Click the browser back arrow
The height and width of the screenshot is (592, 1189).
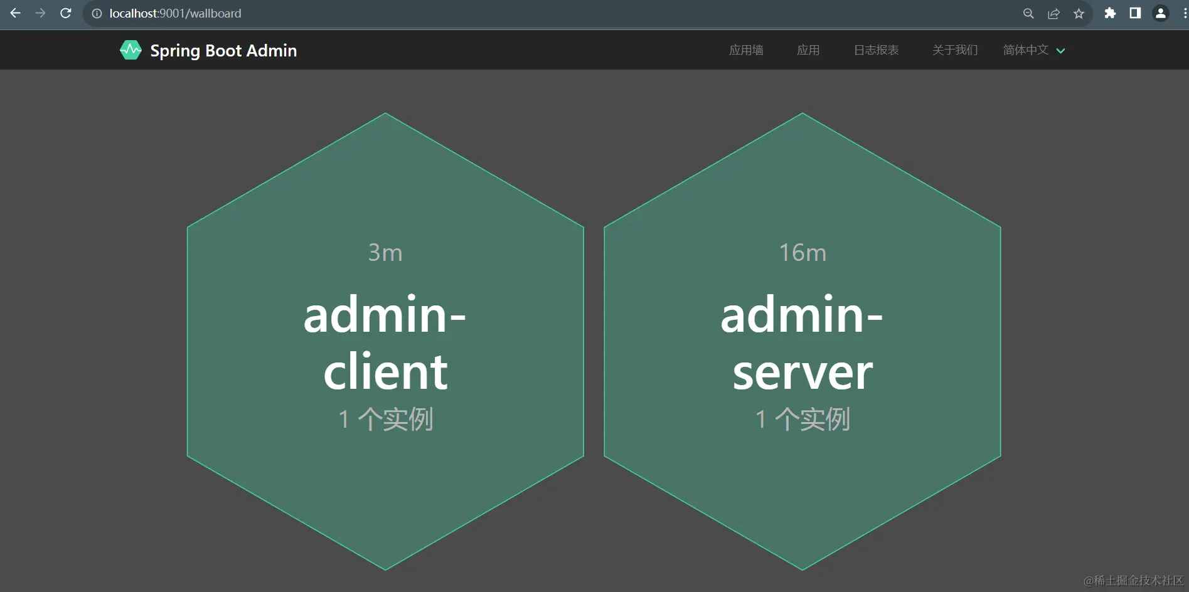[x=15, y=13]
